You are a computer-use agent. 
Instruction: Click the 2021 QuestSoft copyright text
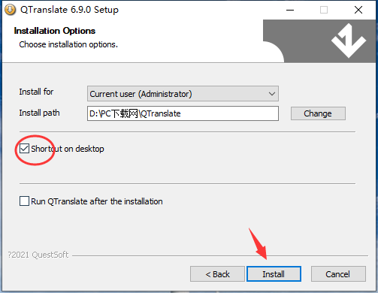tap(38, 255)
